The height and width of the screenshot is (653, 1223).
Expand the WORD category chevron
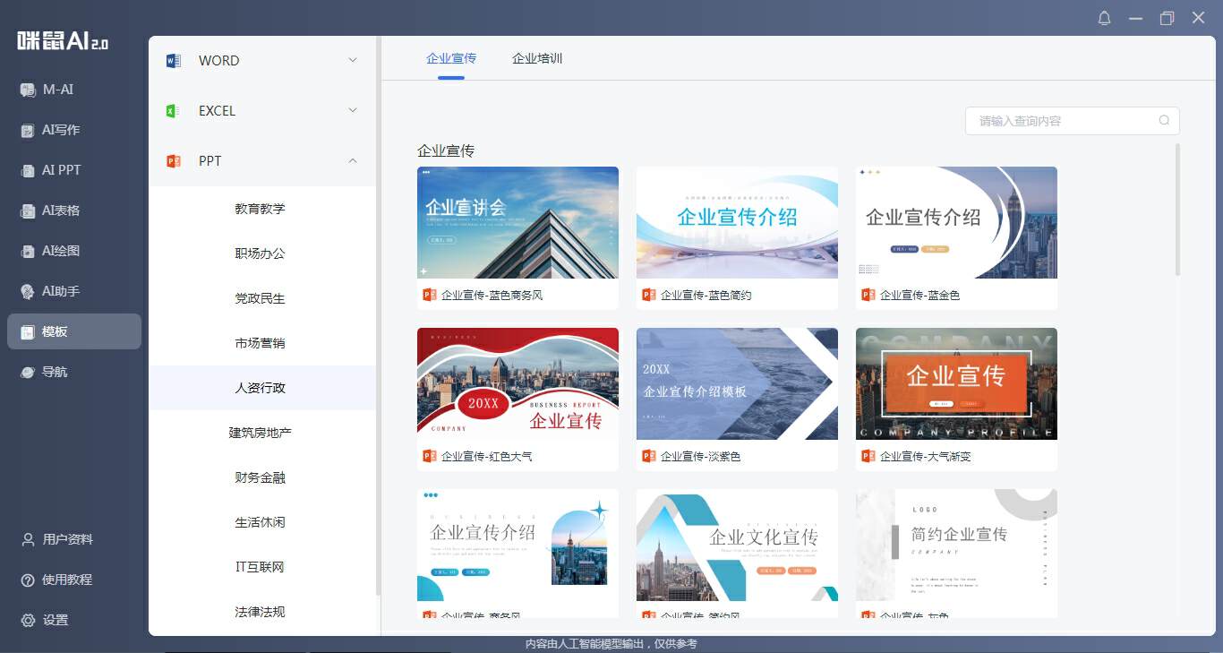coord(352,60)
